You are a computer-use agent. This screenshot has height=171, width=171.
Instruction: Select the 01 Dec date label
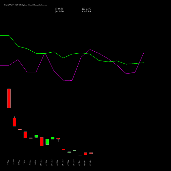(79, 163)
